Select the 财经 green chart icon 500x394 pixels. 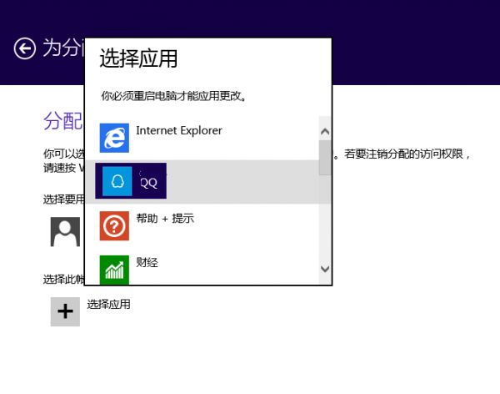coord(114,270)
